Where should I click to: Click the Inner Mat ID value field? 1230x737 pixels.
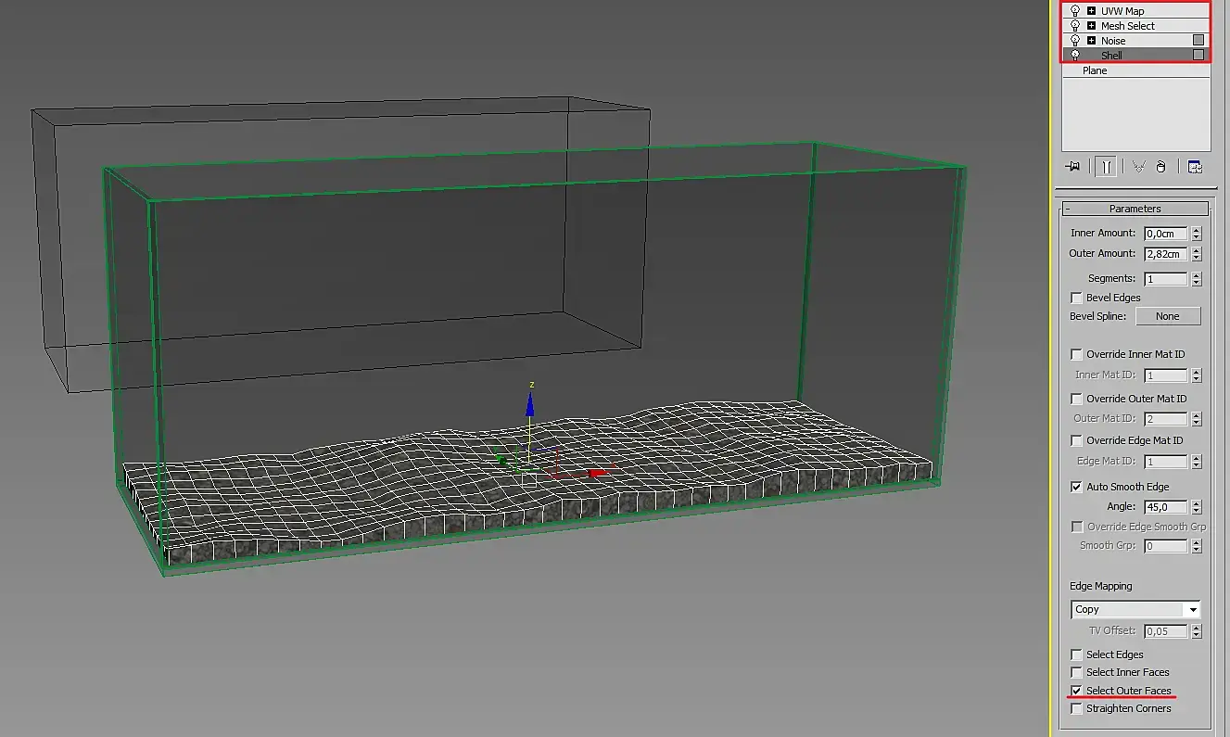(x=1166, y=375)
